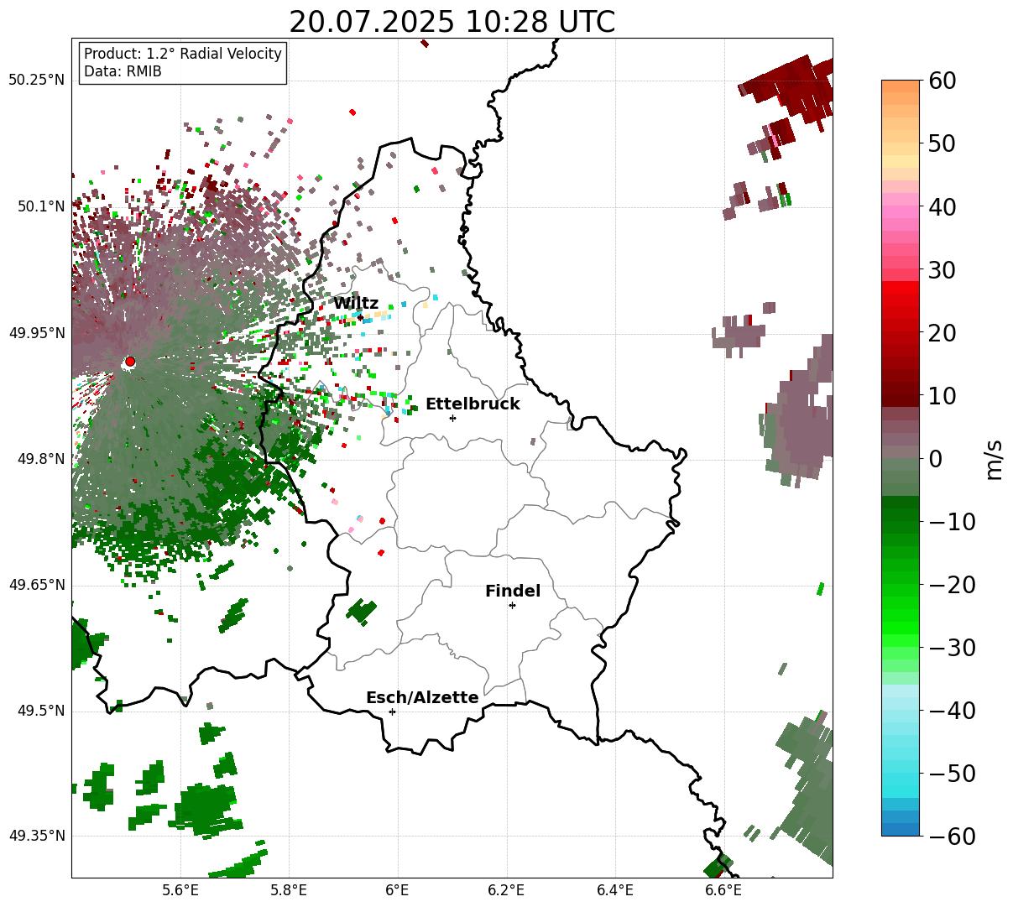Click the red radar site marker
The image size is (1013, 907).
(x=130, y=362)
